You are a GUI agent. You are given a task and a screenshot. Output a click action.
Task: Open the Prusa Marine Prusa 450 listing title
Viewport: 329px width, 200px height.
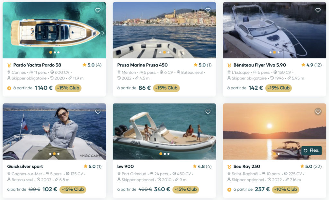click(142, 65)
